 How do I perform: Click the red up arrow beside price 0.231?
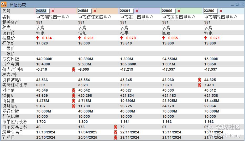pyautogui.click(x=80, y=38)
